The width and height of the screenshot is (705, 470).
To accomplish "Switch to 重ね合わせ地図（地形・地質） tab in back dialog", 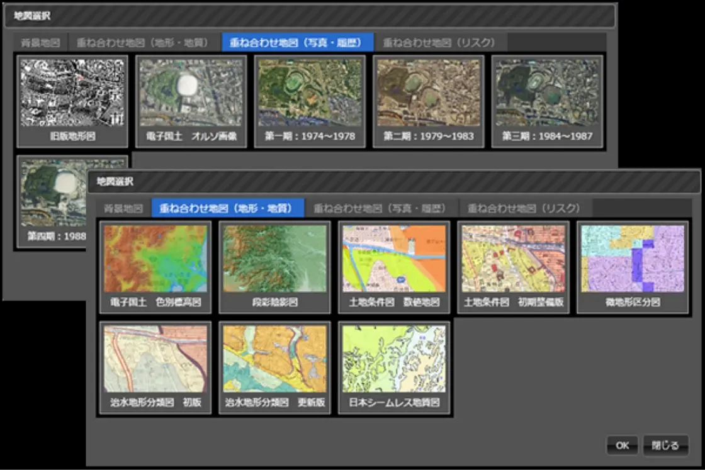I will [x=142, y=43].
